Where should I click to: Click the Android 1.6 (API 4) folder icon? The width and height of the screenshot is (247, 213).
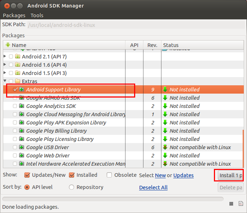pos(18,65)
